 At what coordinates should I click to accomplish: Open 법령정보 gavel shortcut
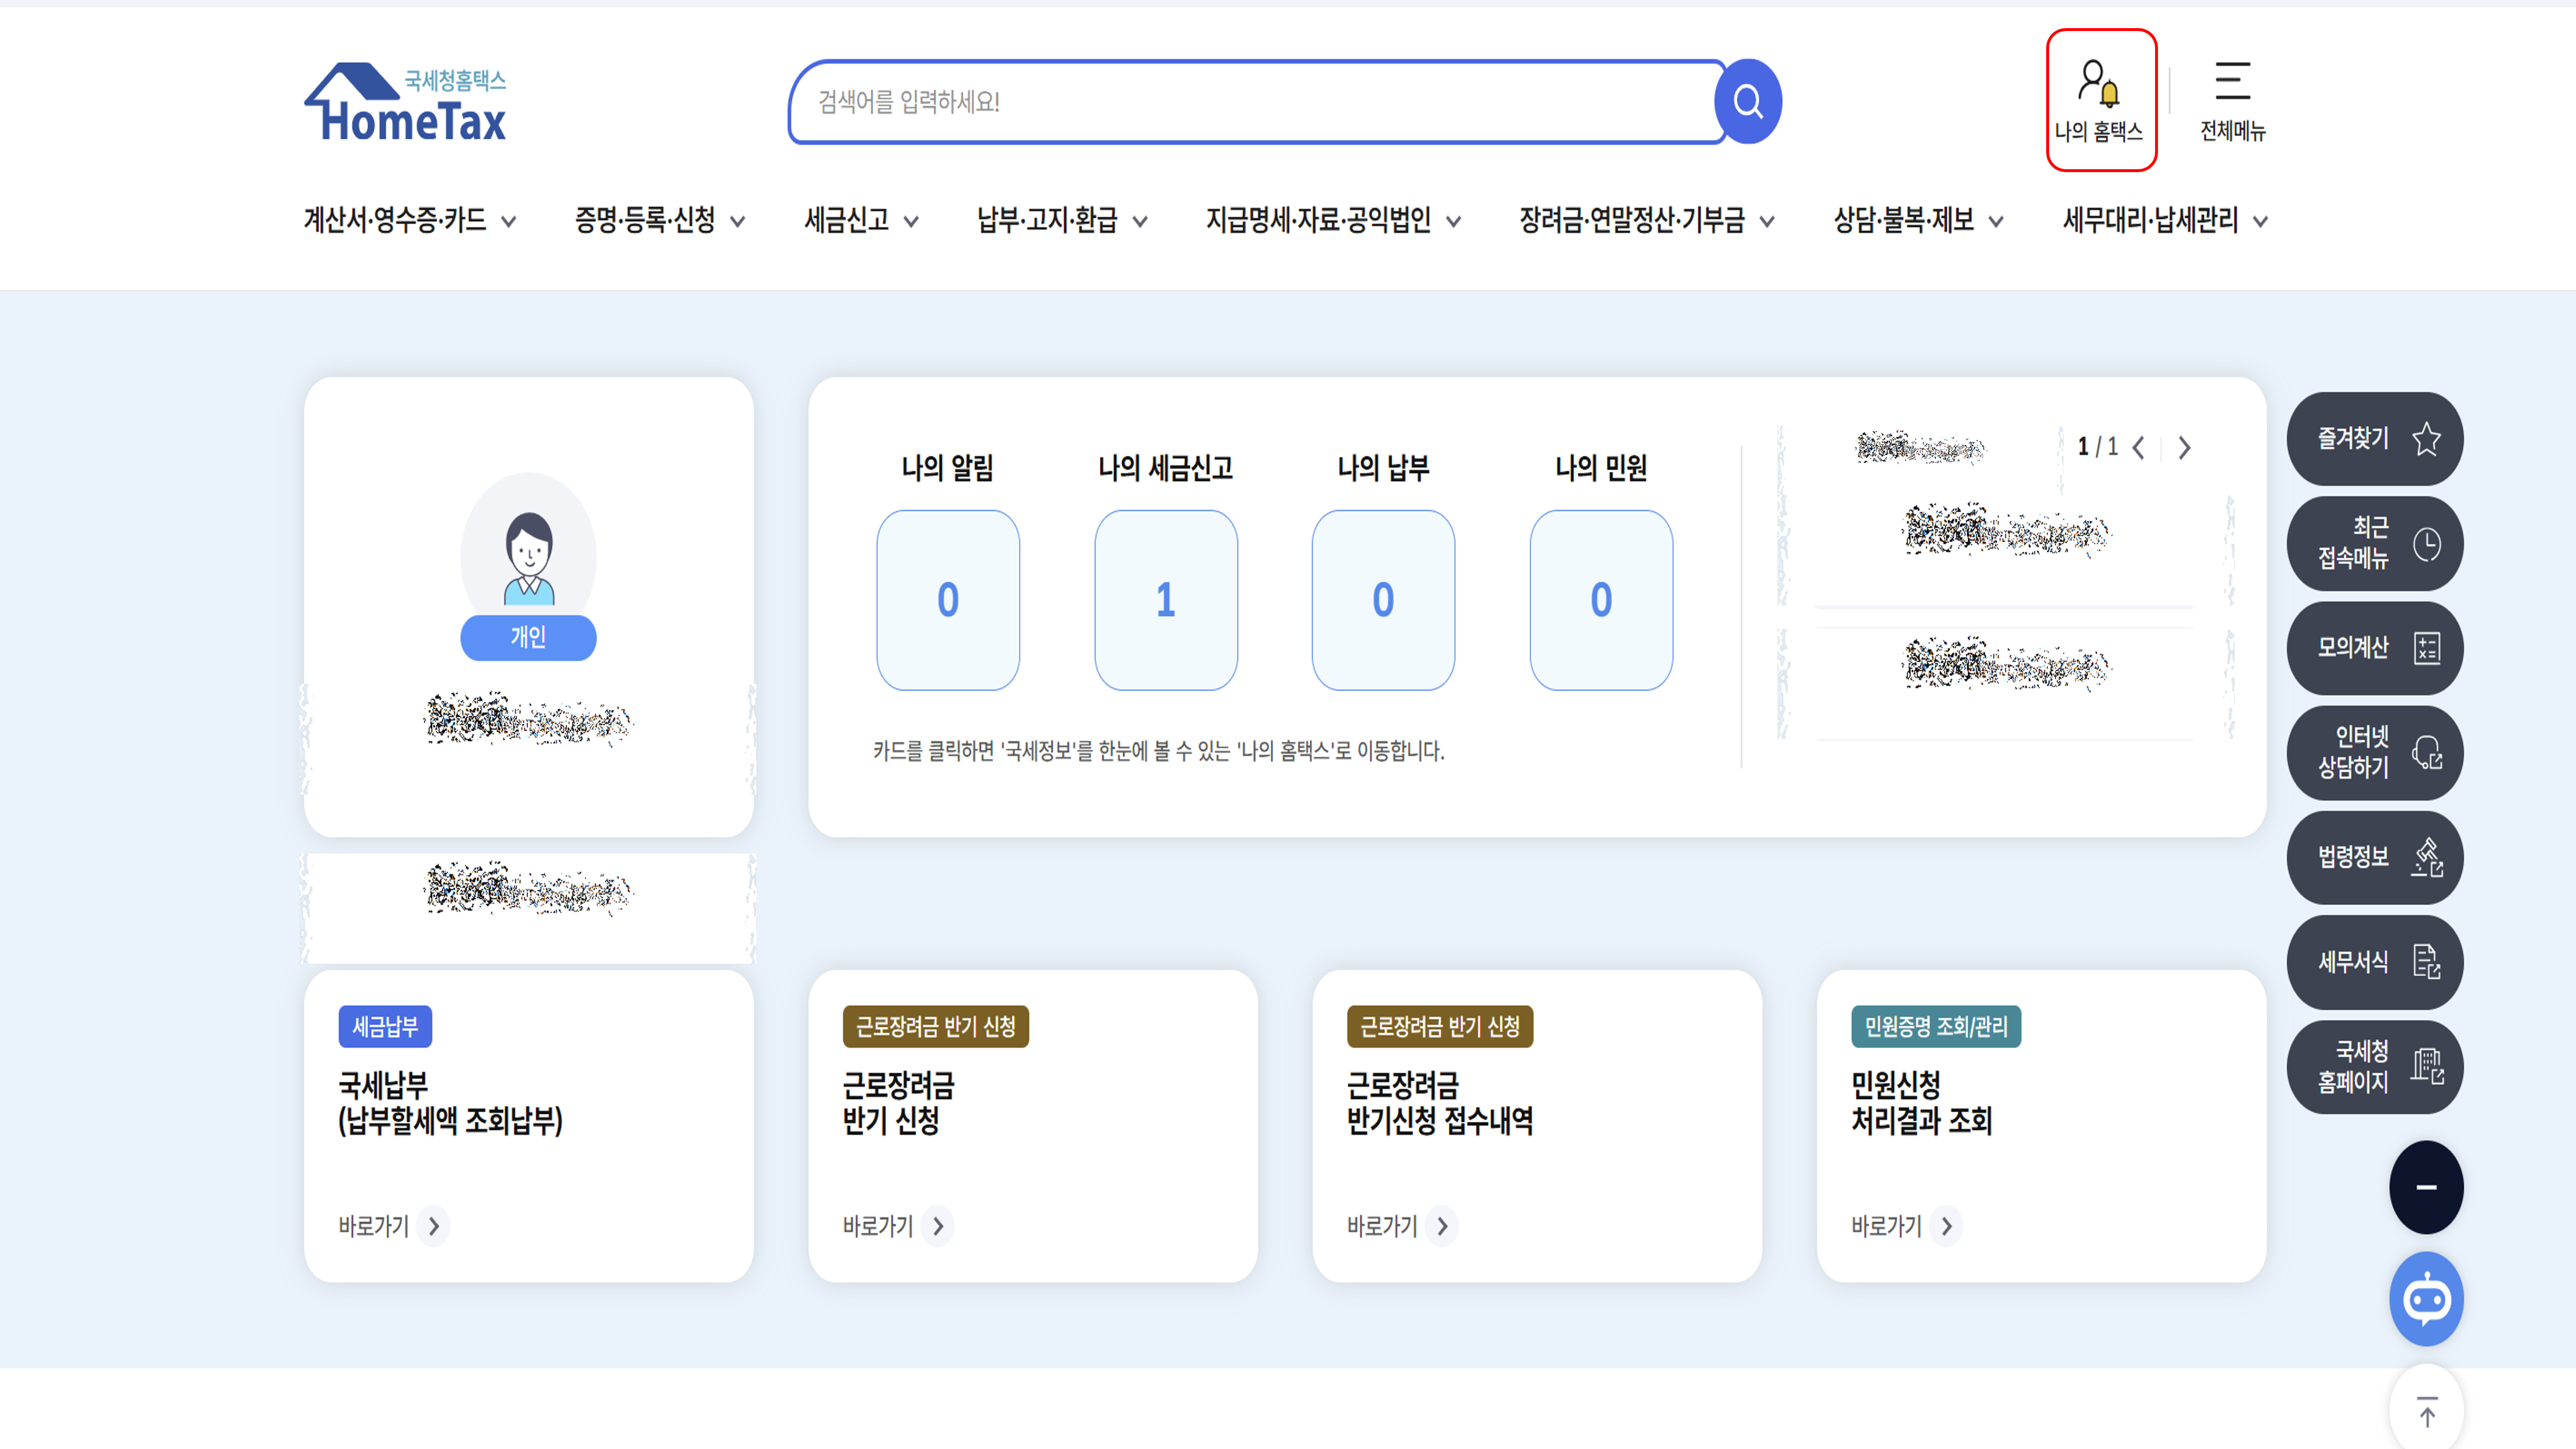pos(2374,857)
